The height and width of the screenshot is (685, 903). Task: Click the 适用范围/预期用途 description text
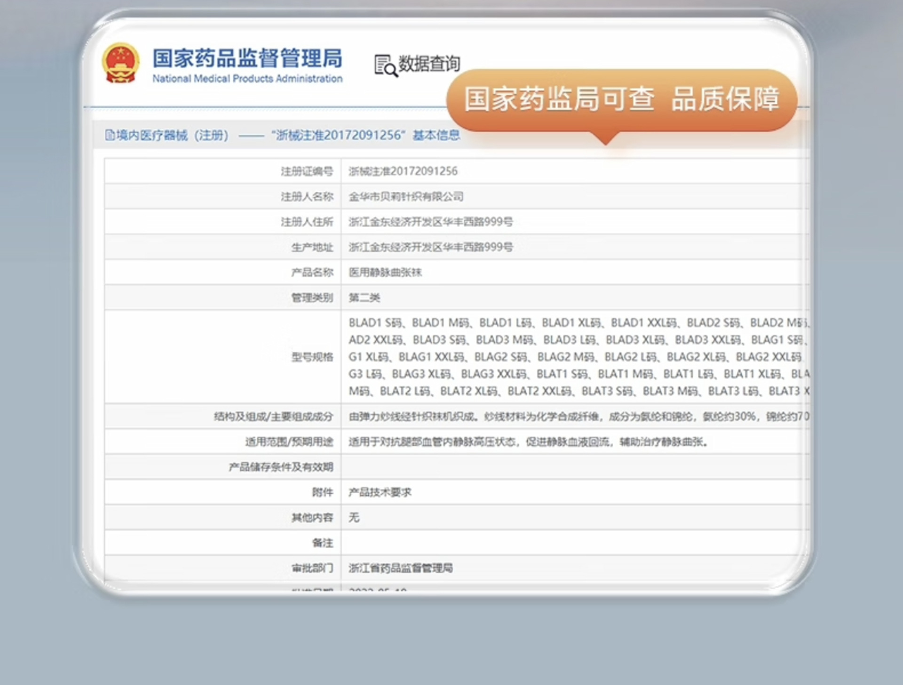(528, 442)
